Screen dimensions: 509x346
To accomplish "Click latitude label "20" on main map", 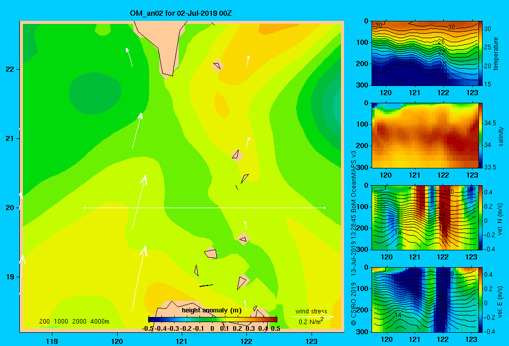I will pos(10,208).
